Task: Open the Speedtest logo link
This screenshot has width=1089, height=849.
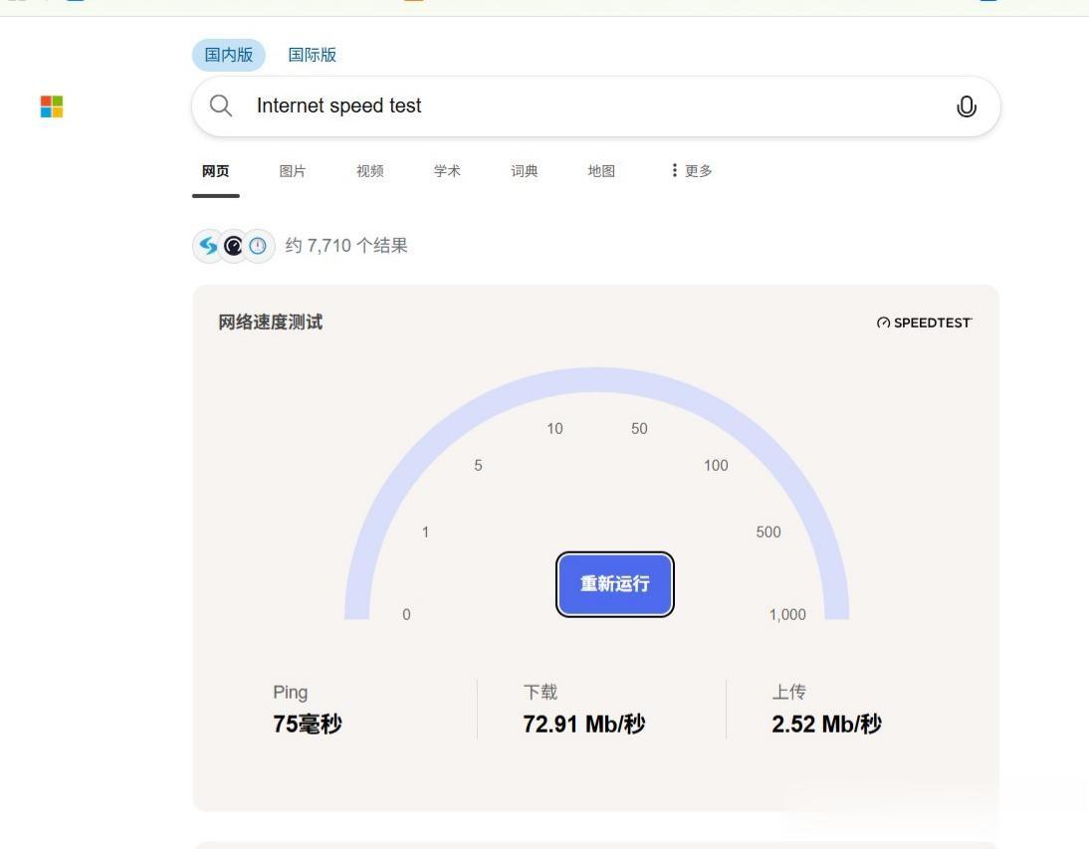Action: click(x=924, y=322)
